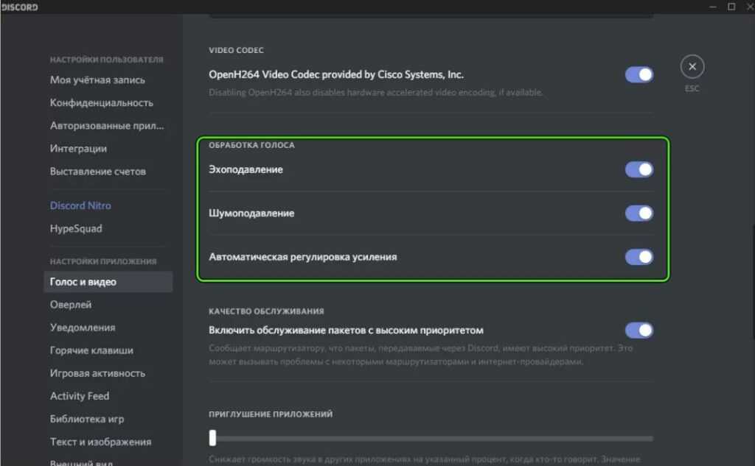Open HypeSquad settings page

pyautogui.click(x=76, y=228)
